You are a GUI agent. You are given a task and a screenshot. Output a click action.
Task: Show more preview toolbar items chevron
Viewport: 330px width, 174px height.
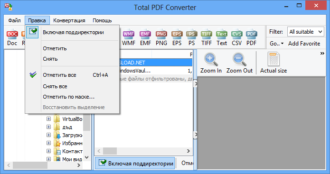pos(322,54)
